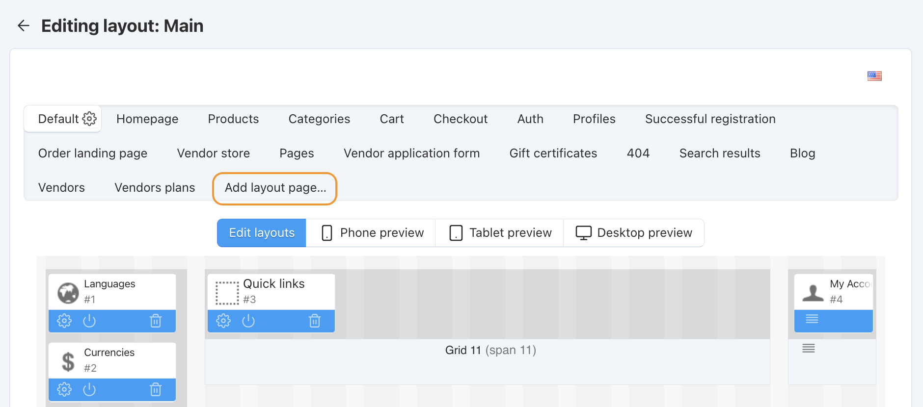The width and height of the screenshot is (923, 407).
Task: Open settings gear of Quick links block
Action: coord(223,321)
